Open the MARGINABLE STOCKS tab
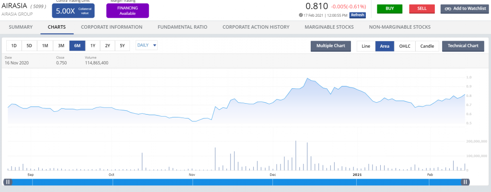The width and height of the screenshot is (491, 192). [329, 27]
